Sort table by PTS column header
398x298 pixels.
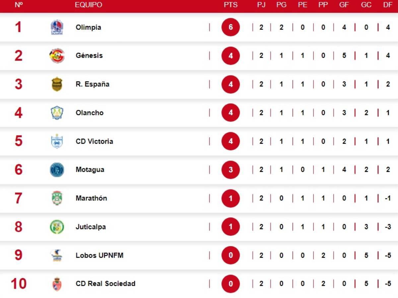[x=231, y=5]
